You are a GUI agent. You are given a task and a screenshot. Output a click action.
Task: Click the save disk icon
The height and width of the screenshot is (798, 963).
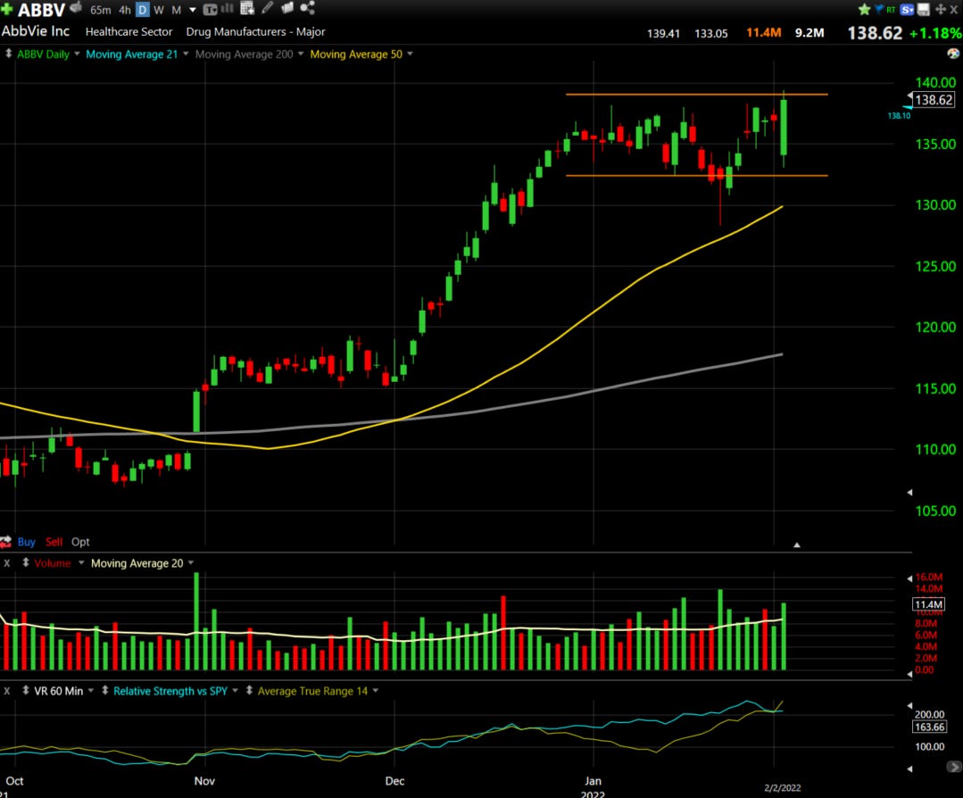click(x=923, y=9)
